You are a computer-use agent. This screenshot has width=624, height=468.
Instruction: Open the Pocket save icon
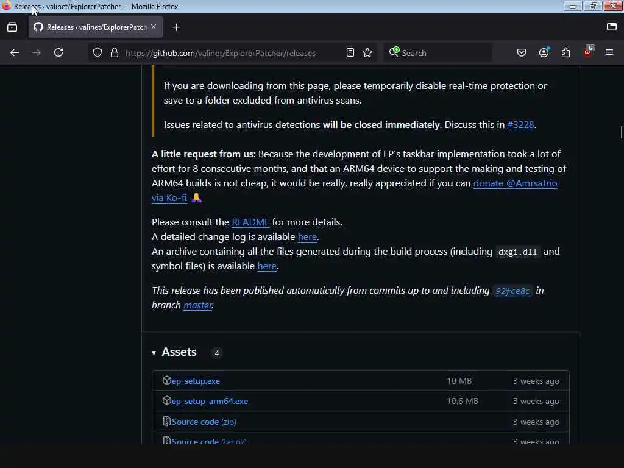coord(522,52)
